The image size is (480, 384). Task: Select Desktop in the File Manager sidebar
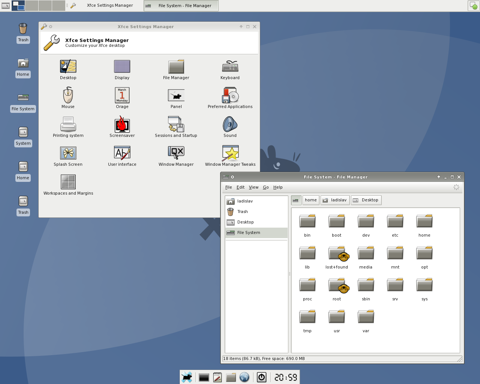point(256,222)
